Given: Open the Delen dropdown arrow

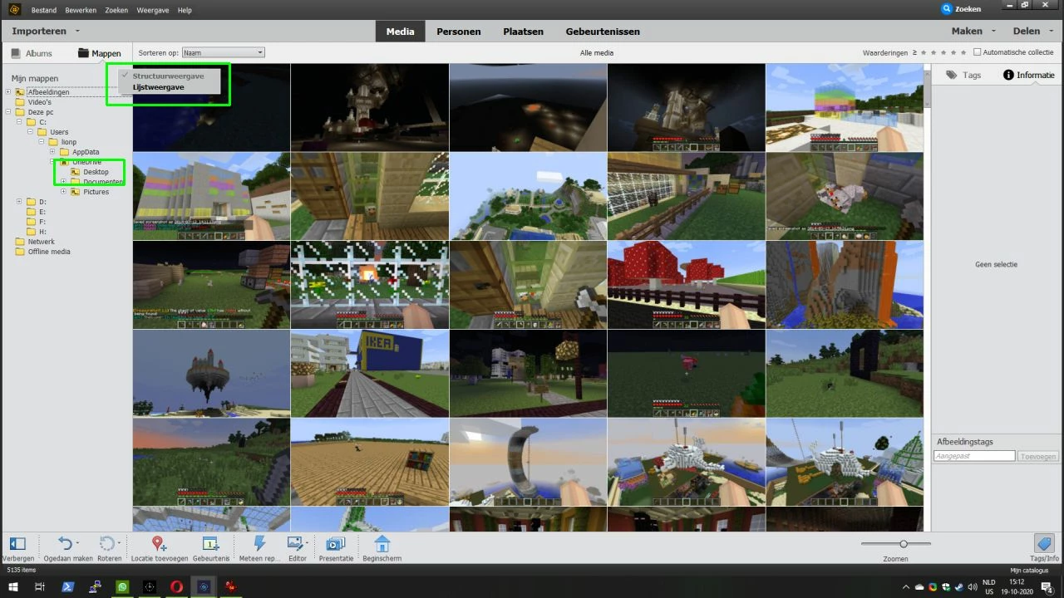Looking at the screenshot, I should 1050,32.
